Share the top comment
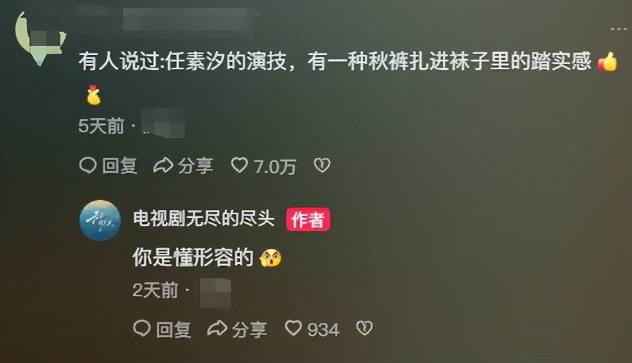The image size is (632, 363). (184, 166)
